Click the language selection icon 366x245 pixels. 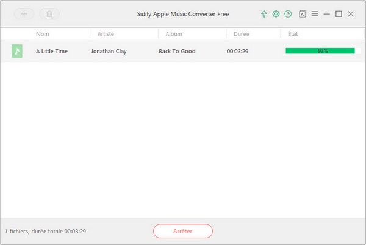click(303, 13)
